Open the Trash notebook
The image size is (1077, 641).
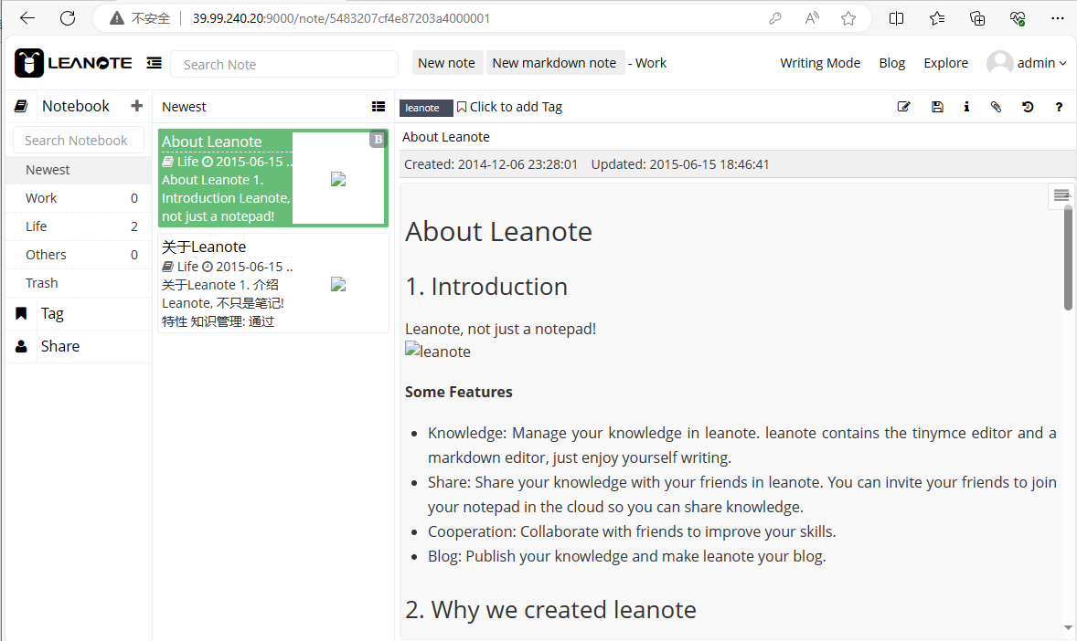tap(42, 283)
